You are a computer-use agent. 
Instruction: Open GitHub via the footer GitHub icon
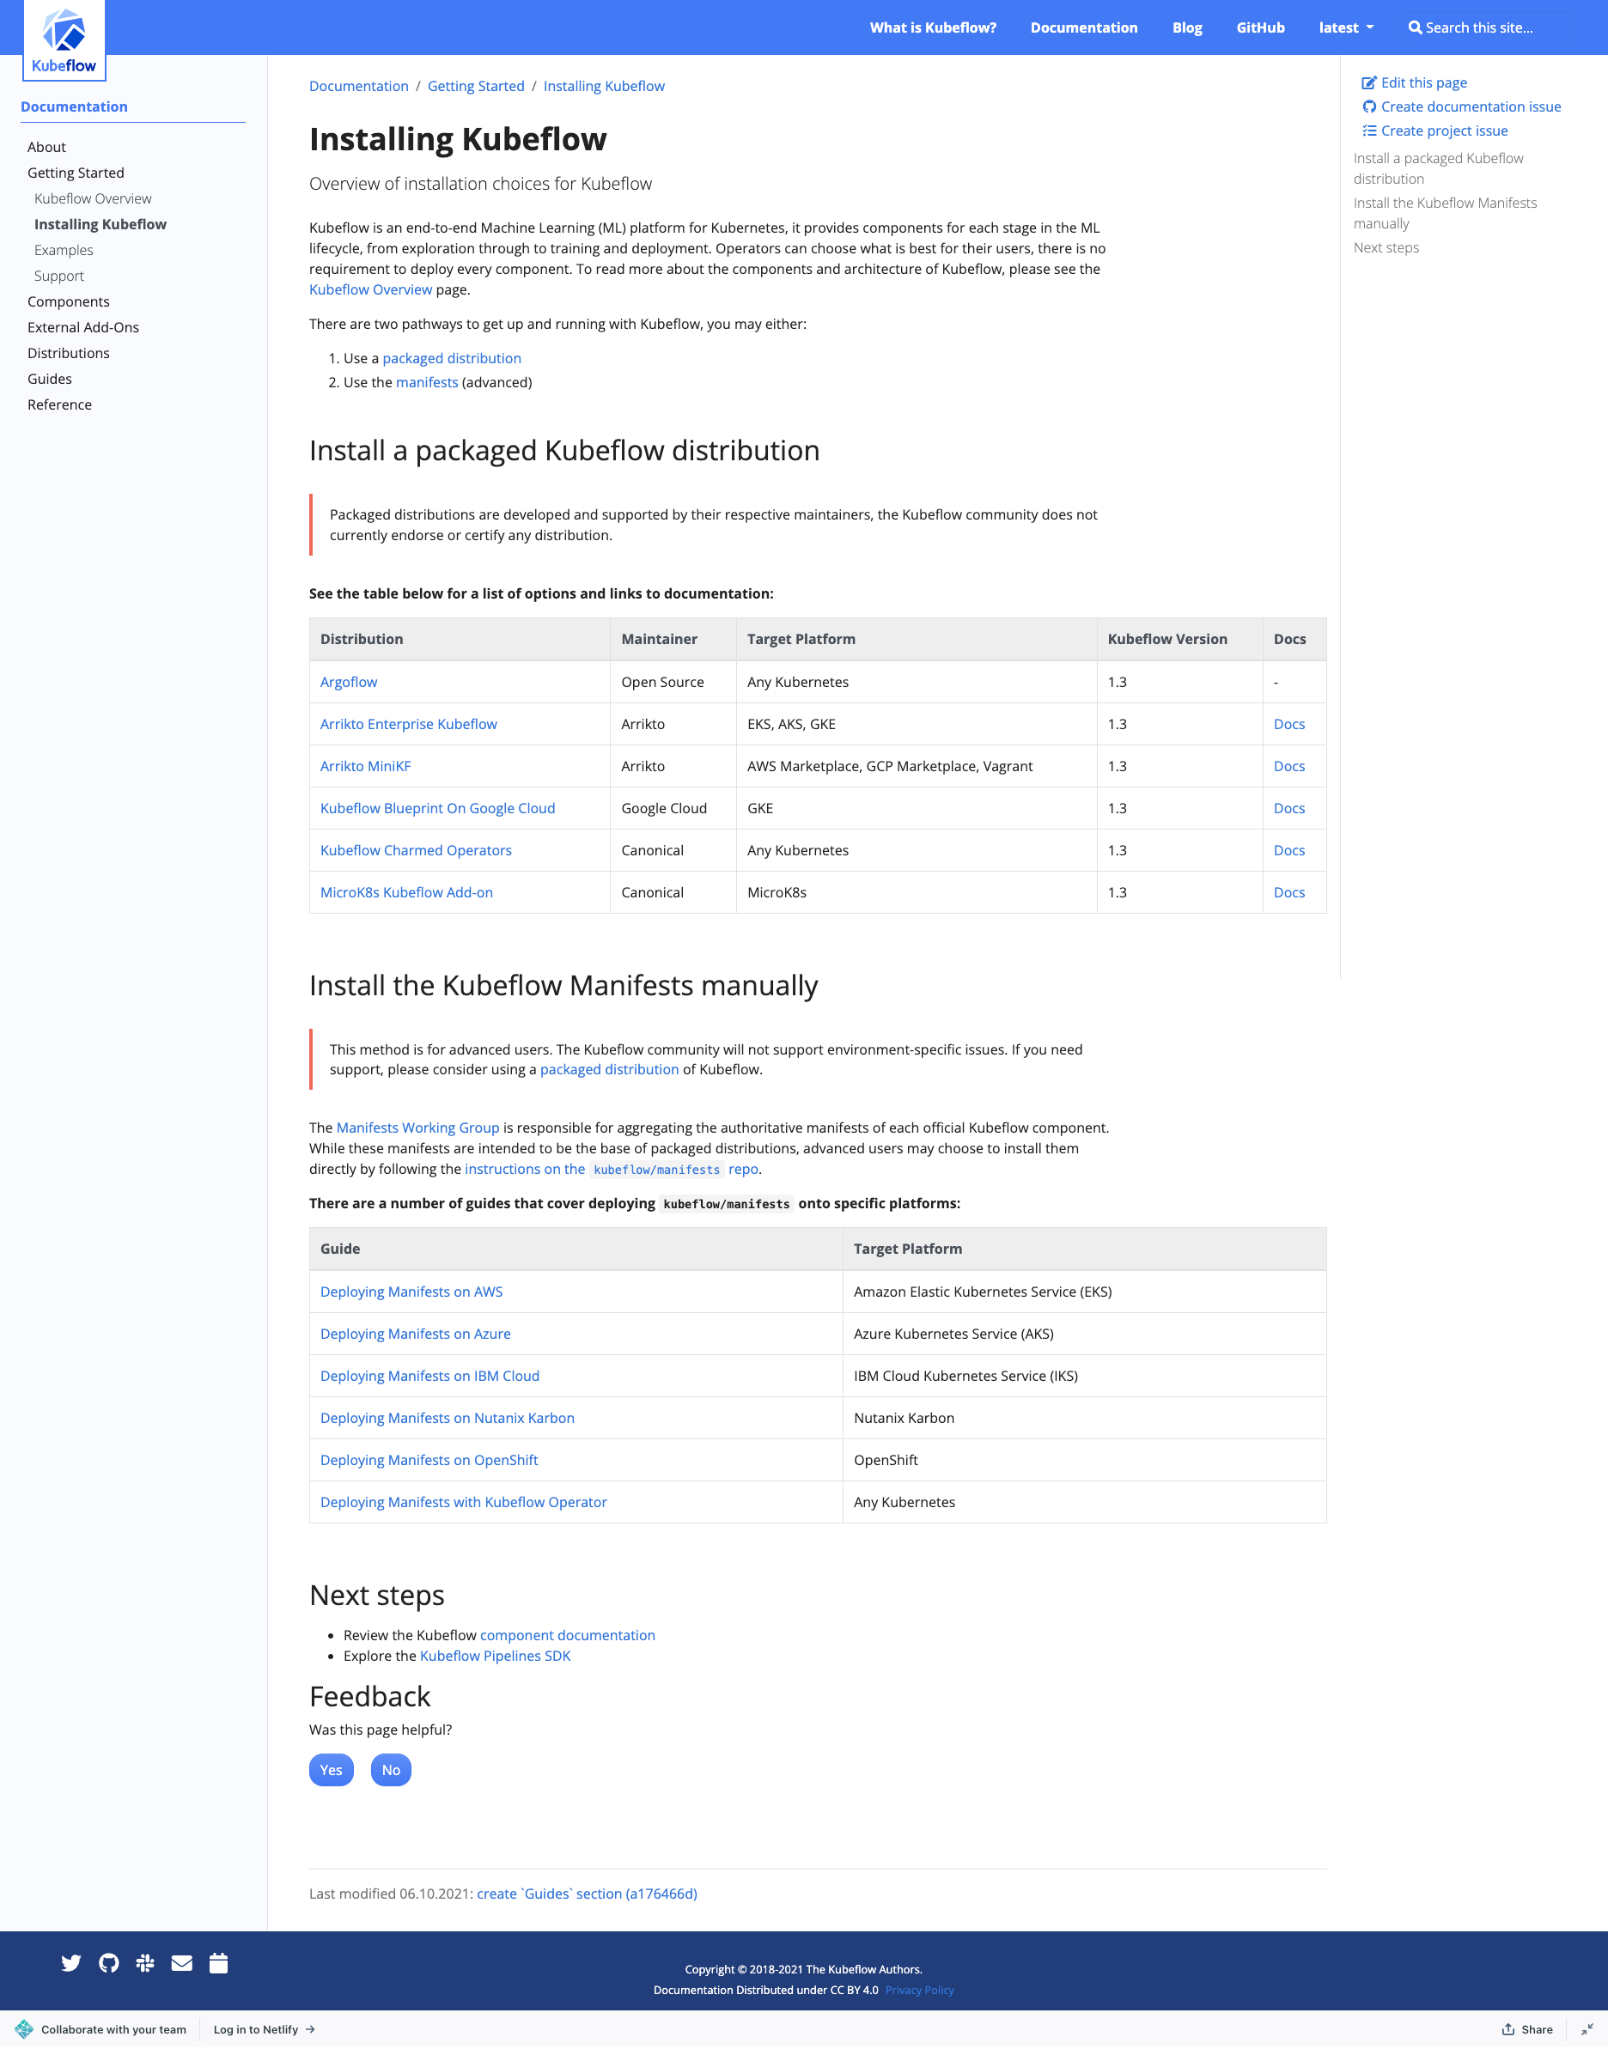pos(107,1962)
